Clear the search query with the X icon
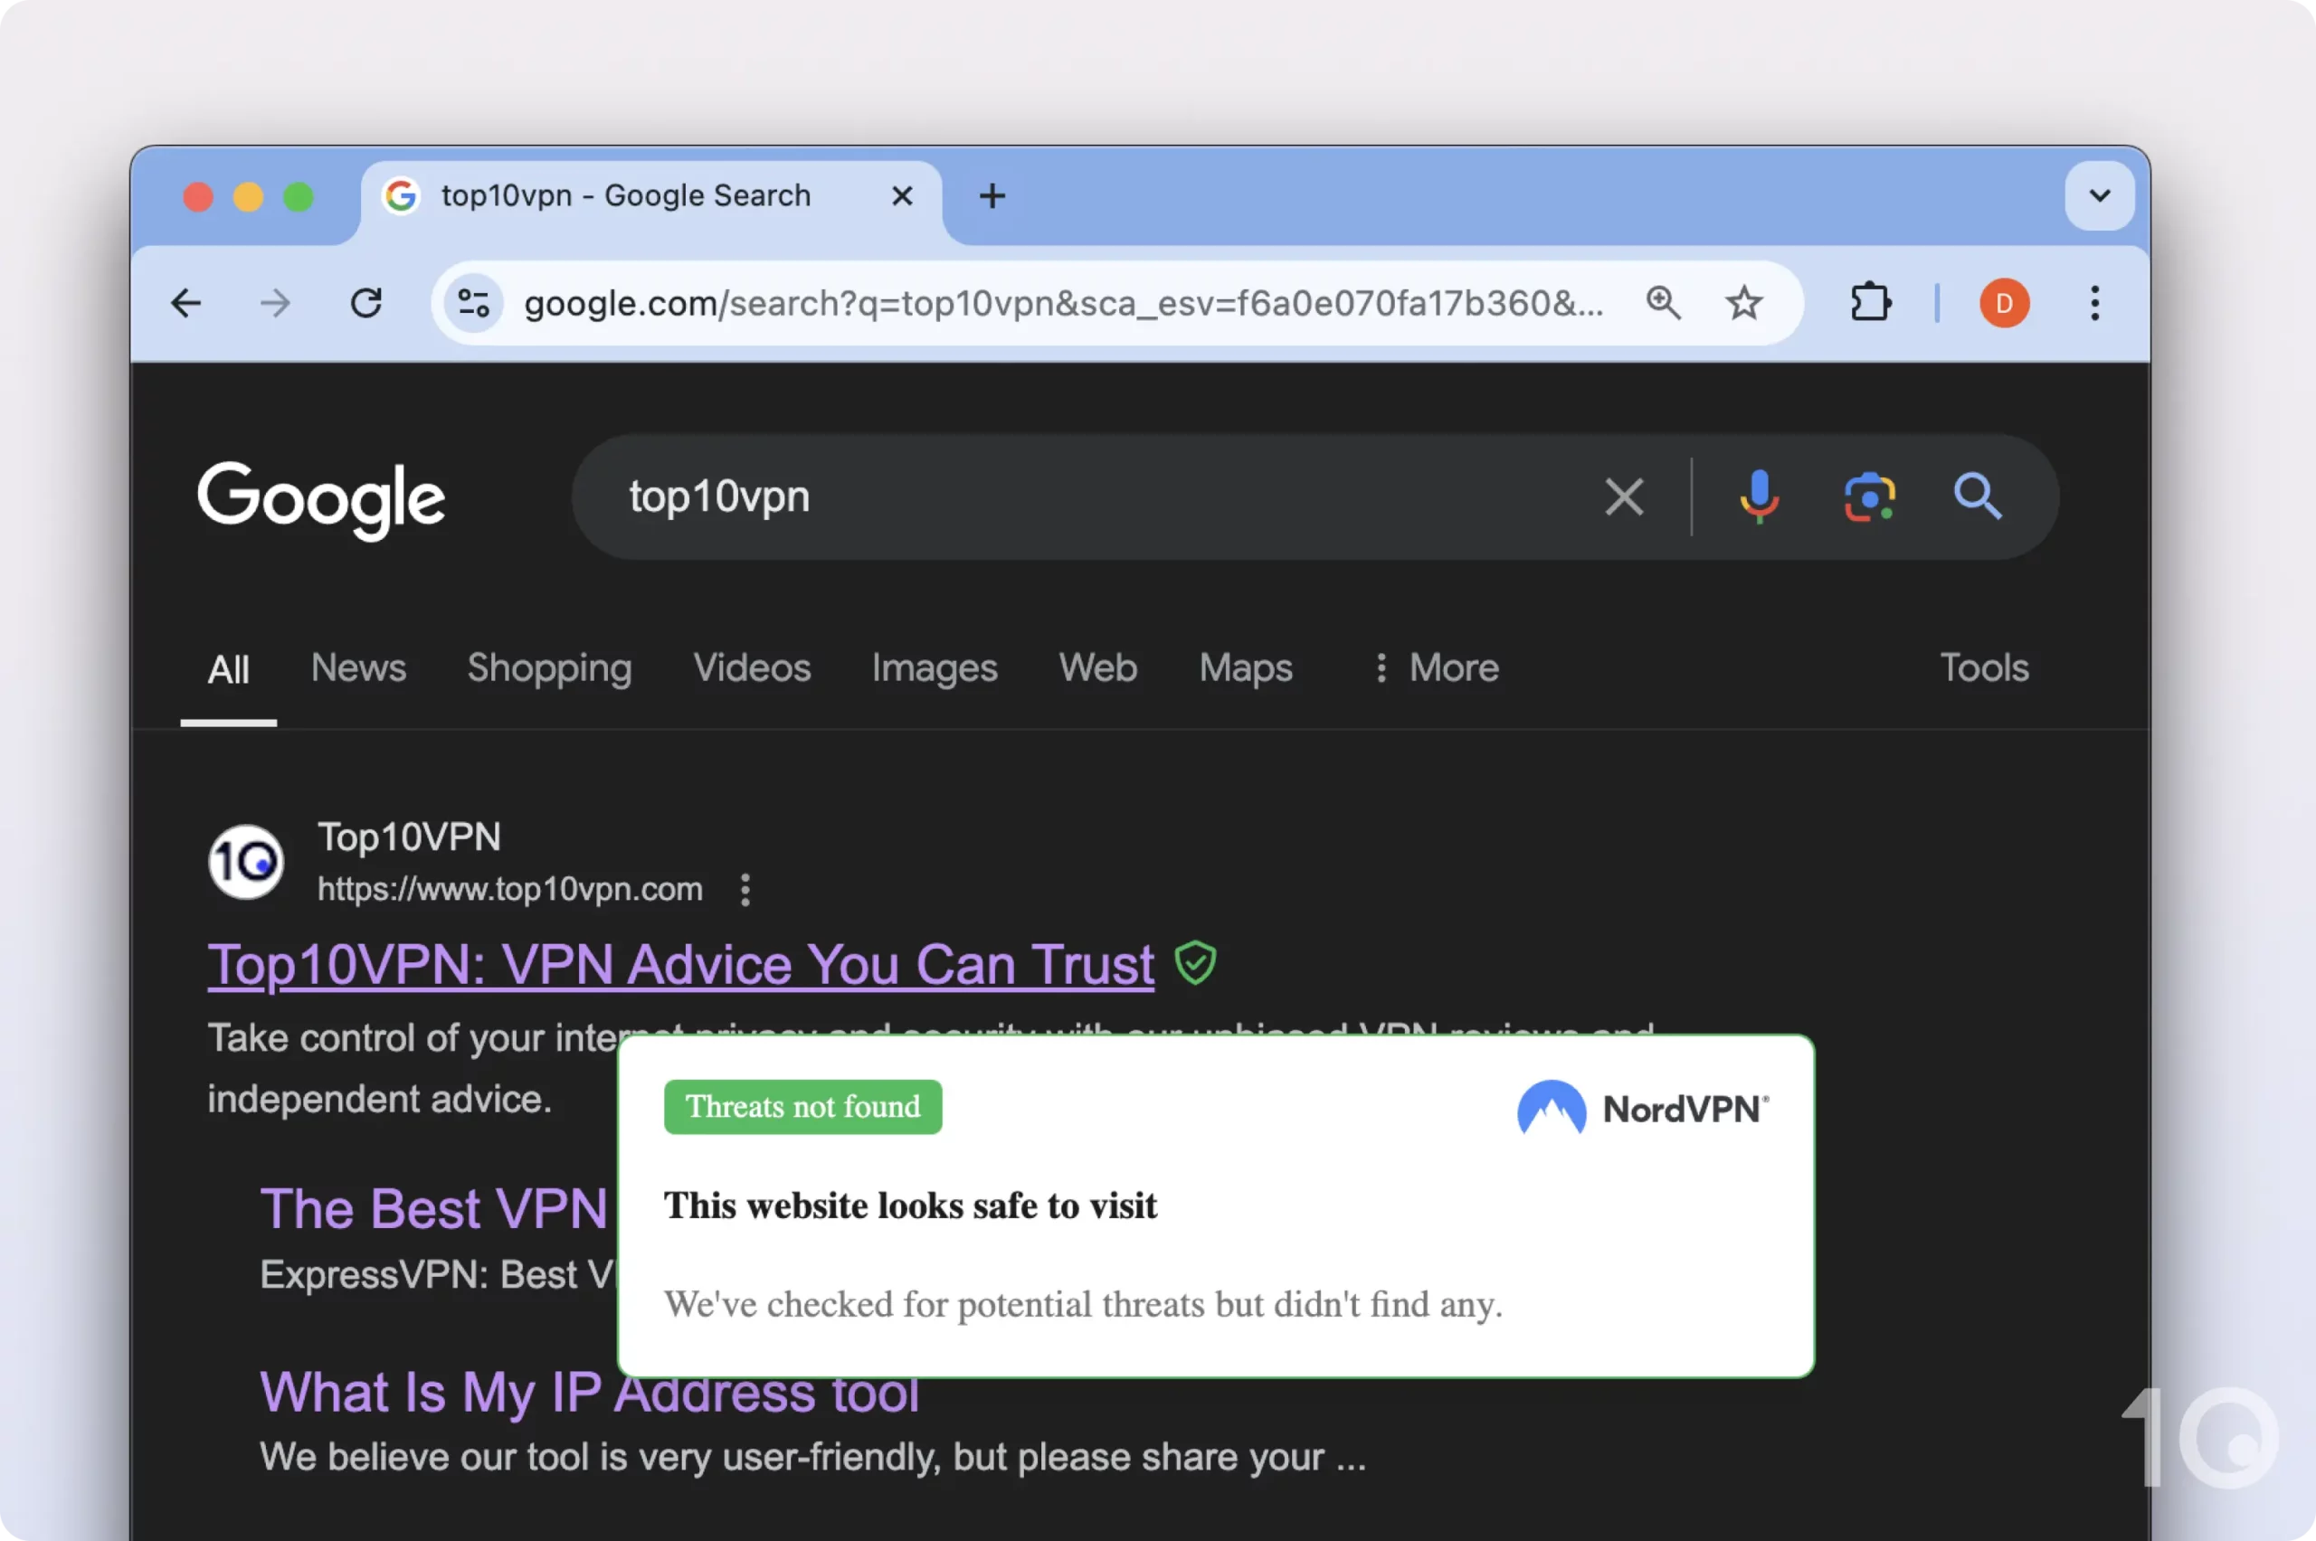The height and width of the screenshot is (1541, 2316). point(1625,496)
